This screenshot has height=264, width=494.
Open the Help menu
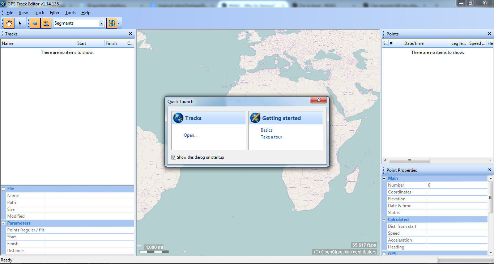coord(86,13)
